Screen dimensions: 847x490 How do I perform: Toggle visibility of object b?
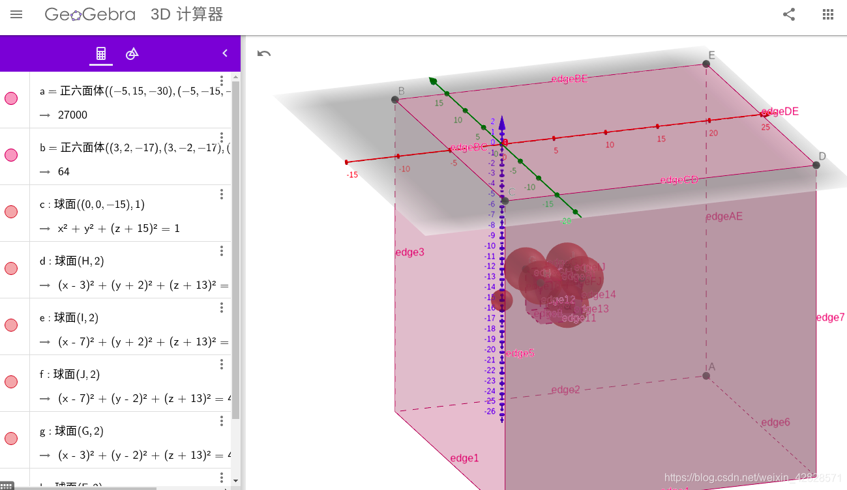[11, 155]
